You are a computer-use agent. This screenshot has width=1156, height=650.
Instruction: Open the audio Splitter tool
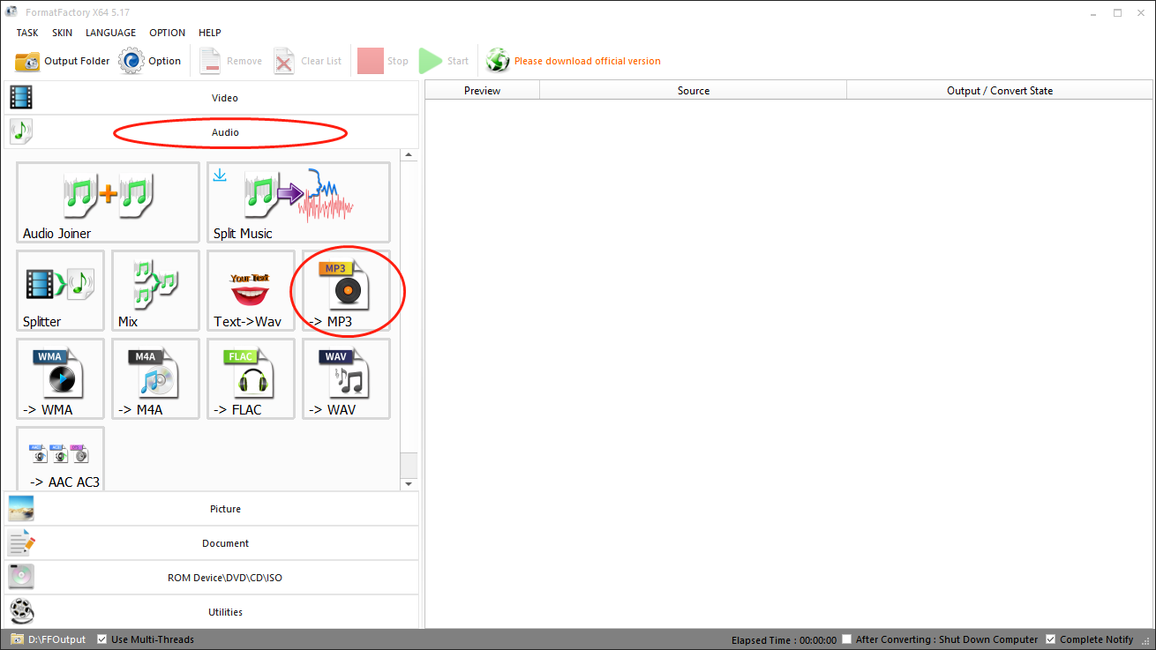point(60,290)
